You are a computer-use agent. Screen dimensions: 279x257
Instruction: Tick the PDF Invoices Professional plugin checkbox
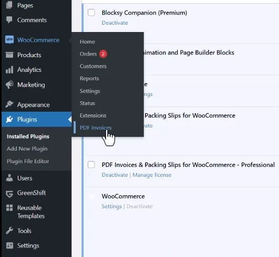(x=91, y=165)
